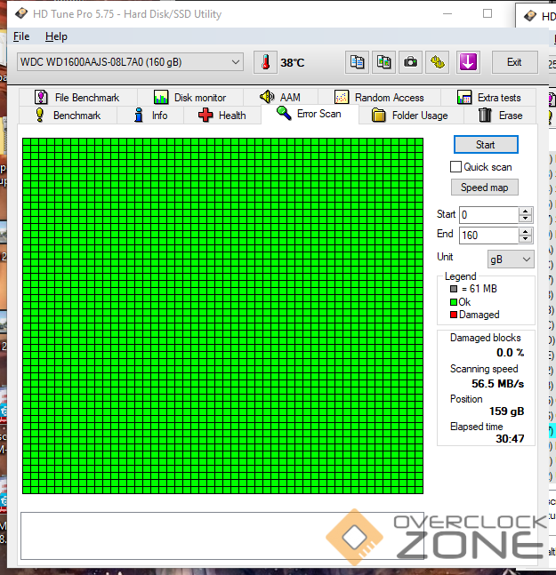Screen dimensions: 556x575
Task: Decrease the Start value with down arrow
Action: pos(526,219)
